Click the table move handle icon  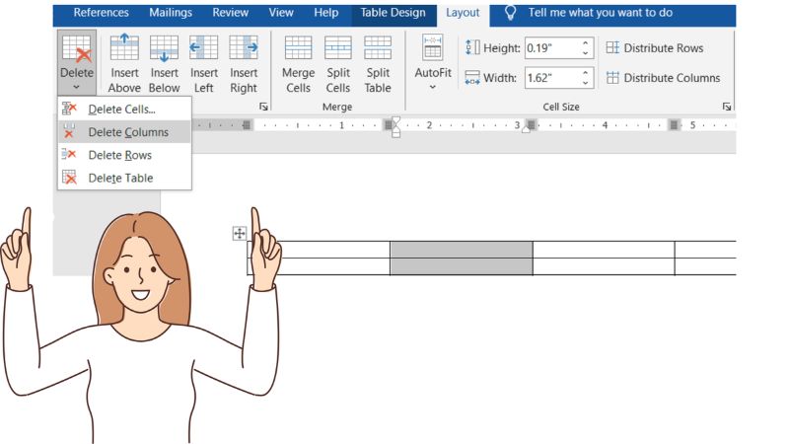(239, 234)
